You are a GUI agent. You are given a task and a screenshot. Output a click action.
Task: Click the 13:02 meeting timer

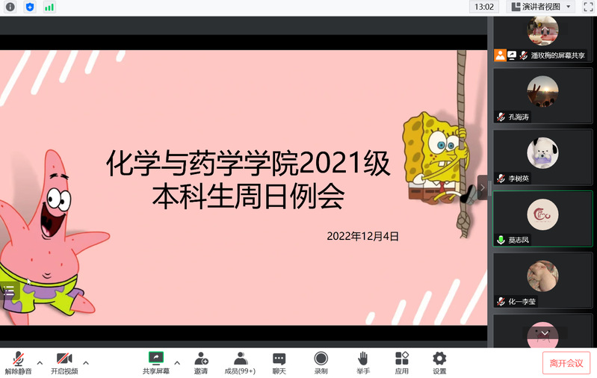484,7
